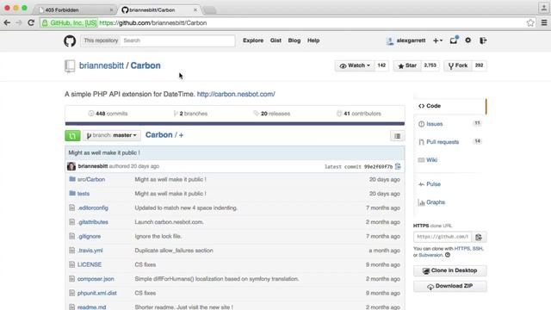Open 41 contributors link
Viewport: 551px width, 310px height.
[359, 114]
